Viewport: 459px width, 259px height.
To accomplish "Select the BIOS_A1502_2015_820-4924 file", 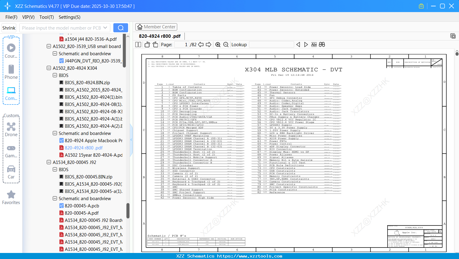I will click(93, 90).
